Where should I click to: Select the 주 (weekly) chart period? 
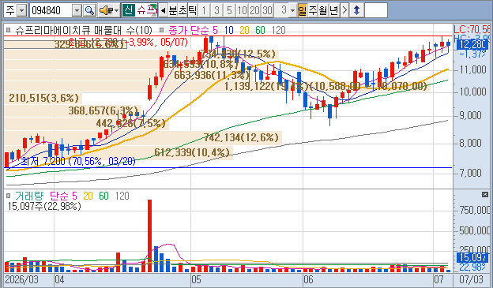tap(313, 10)
